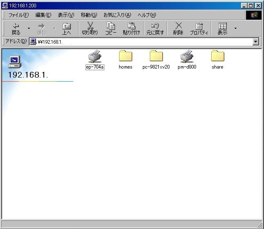Select the ep-704a printer icon
Screen dimensions: 264x229
click(95, 56)
